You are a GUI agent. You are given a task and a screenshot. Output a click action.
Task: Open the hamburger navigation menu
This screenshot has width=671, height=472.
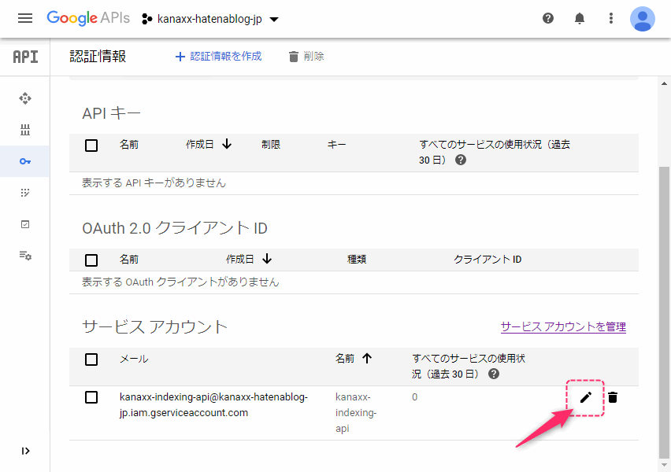[25, 18]
